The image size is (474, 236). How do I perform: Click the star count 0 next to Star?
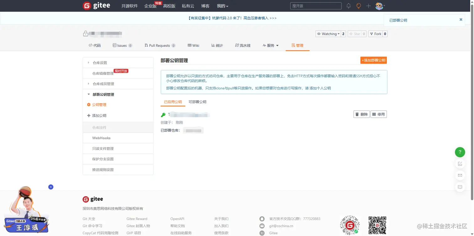click(364, 34)
